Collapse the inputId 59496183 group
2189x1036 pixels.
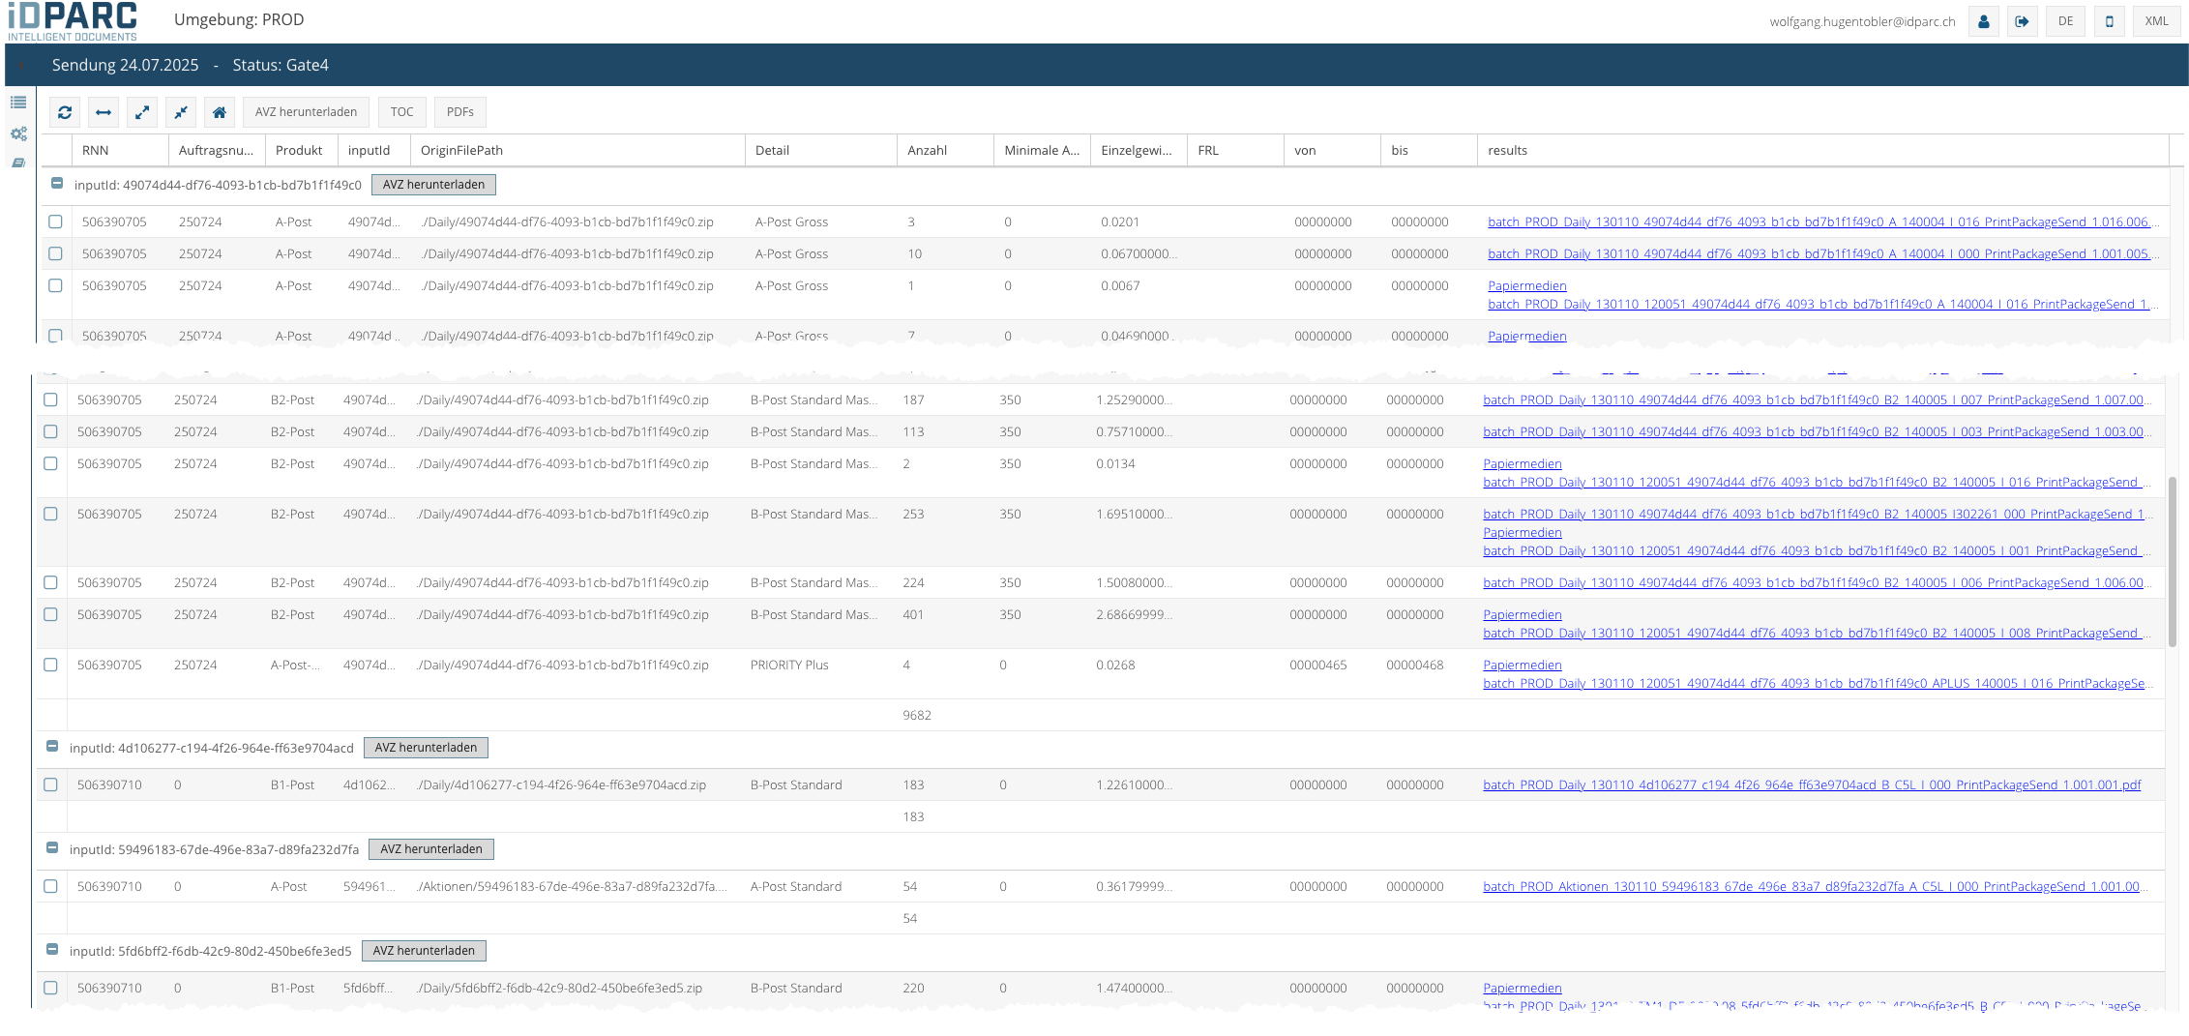pos(52,847)
